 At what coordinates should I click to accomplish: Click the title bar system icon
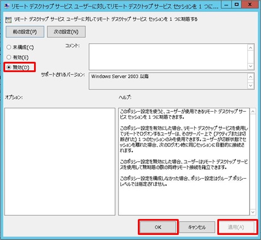[7, 6]
